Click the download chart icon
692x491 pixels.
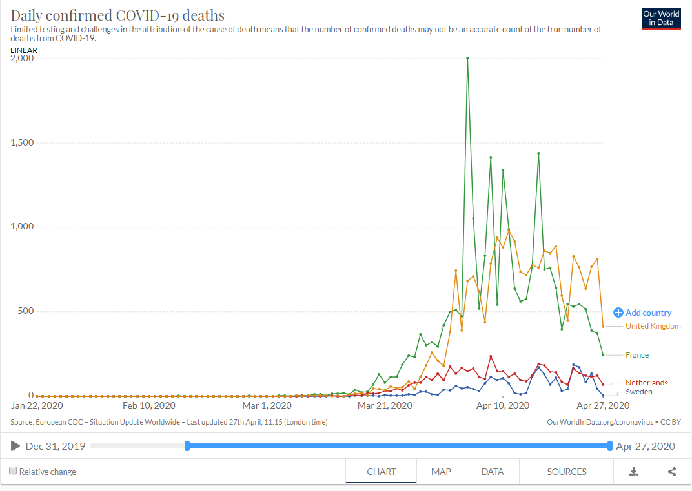633,472
